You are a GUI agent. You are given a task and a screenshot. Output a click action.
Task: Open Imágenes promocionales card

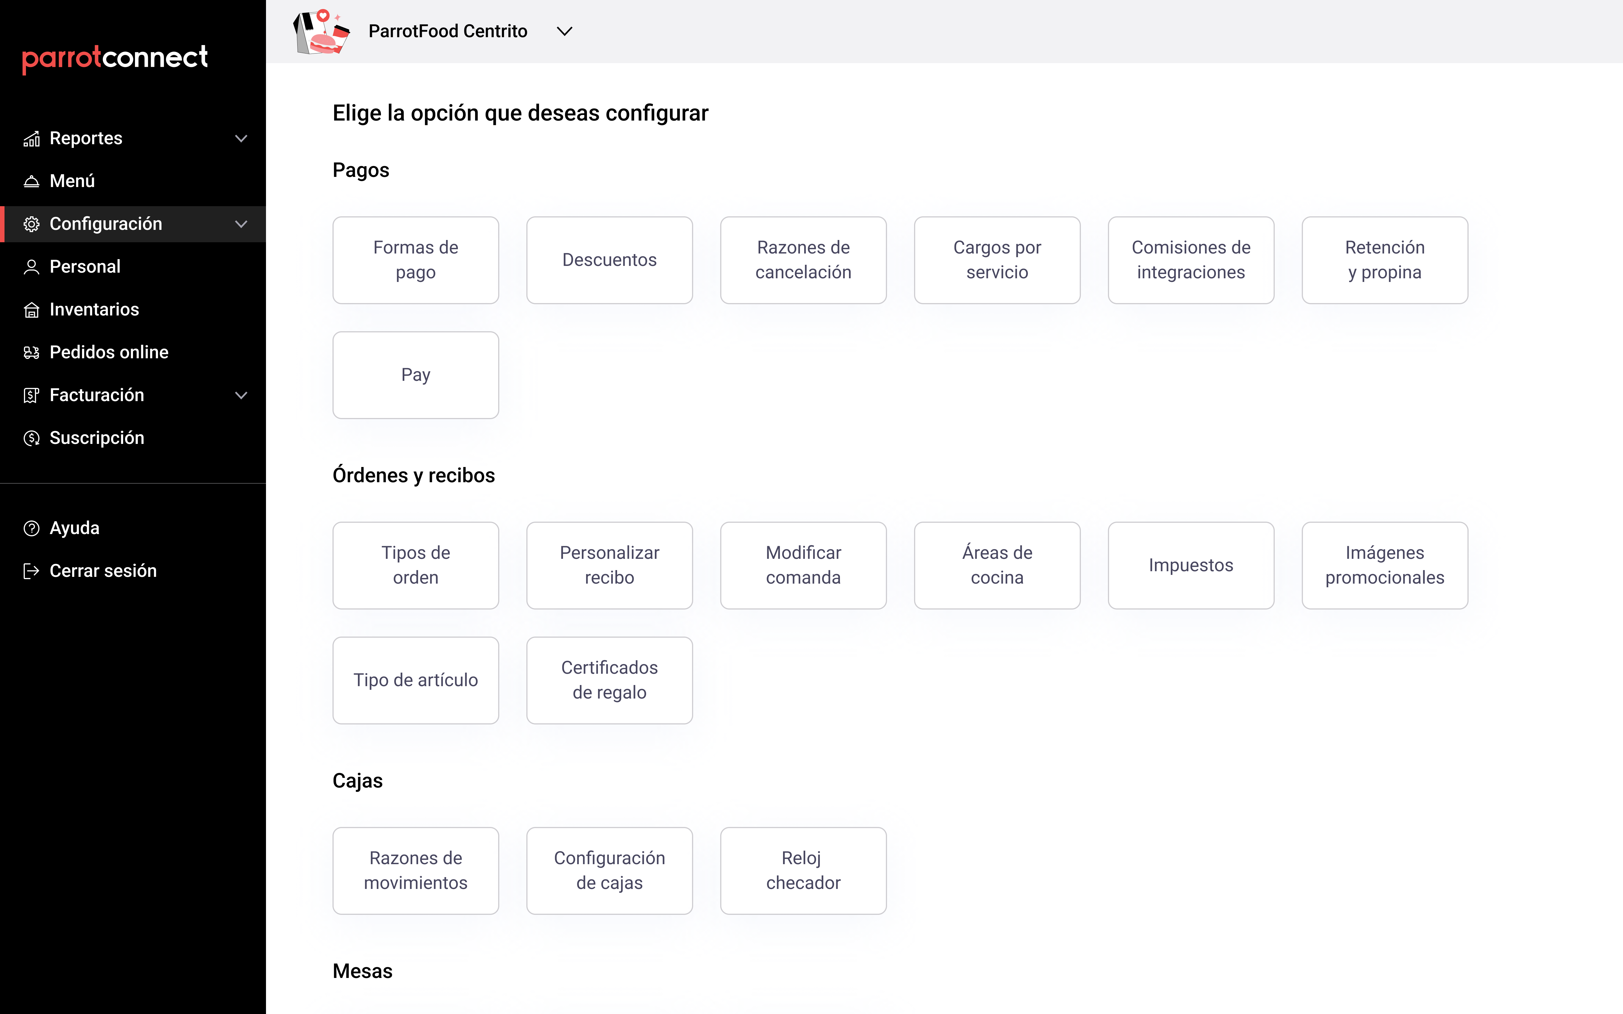(1385, 565)
